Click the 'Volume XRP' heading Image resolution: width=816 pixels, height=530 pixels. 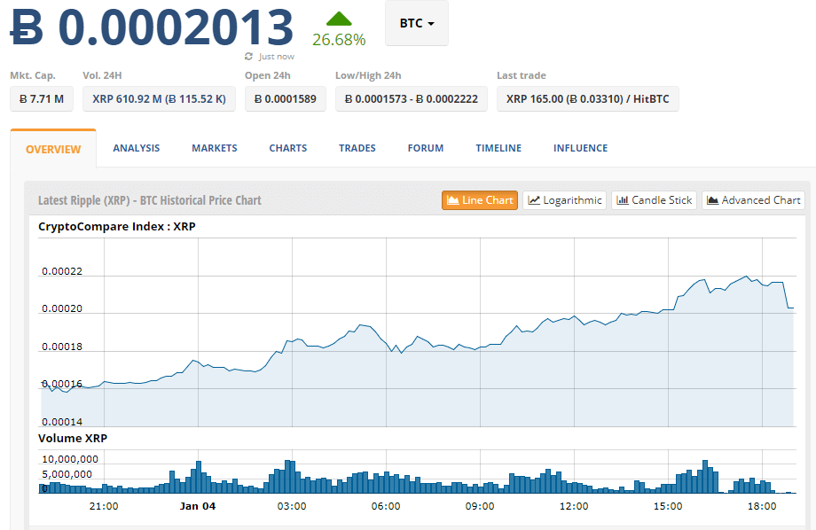click(x=73, y=439)
